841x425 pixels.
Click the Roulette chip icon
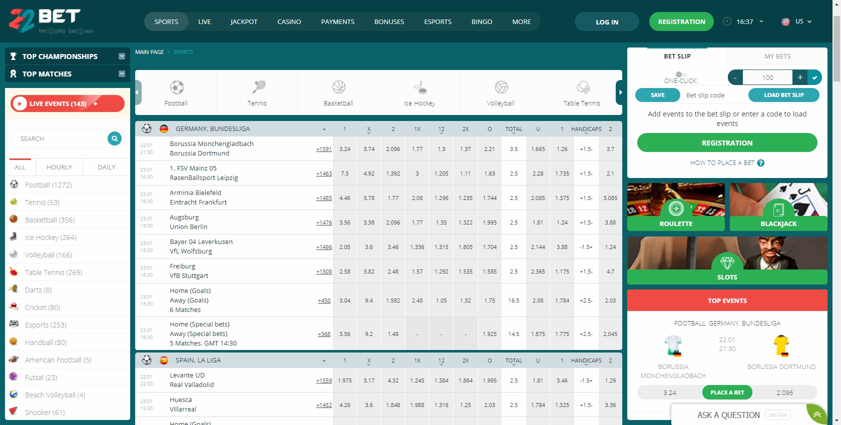click(676, 208)
